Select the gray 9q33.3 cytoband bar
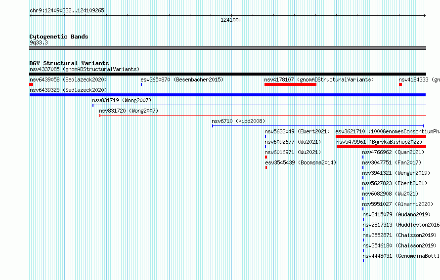This screenshot has width=440, height=280. 227,48
